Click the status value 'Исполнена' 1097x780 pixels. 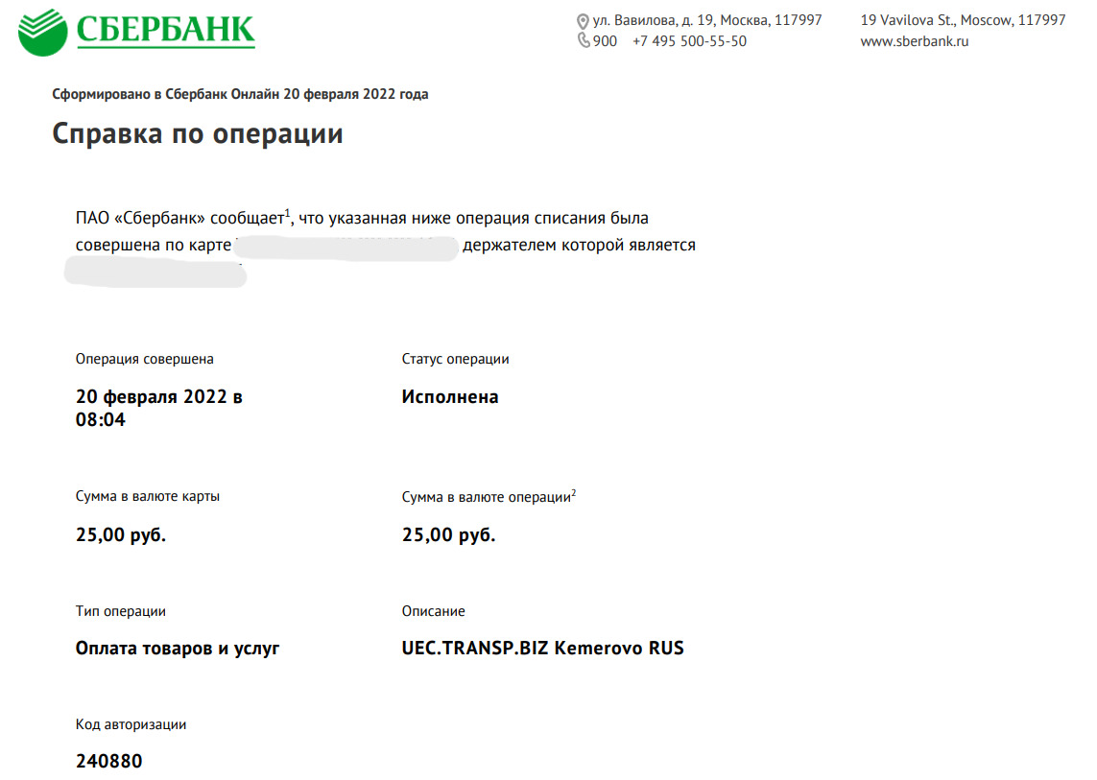click(x=450, y=396)
